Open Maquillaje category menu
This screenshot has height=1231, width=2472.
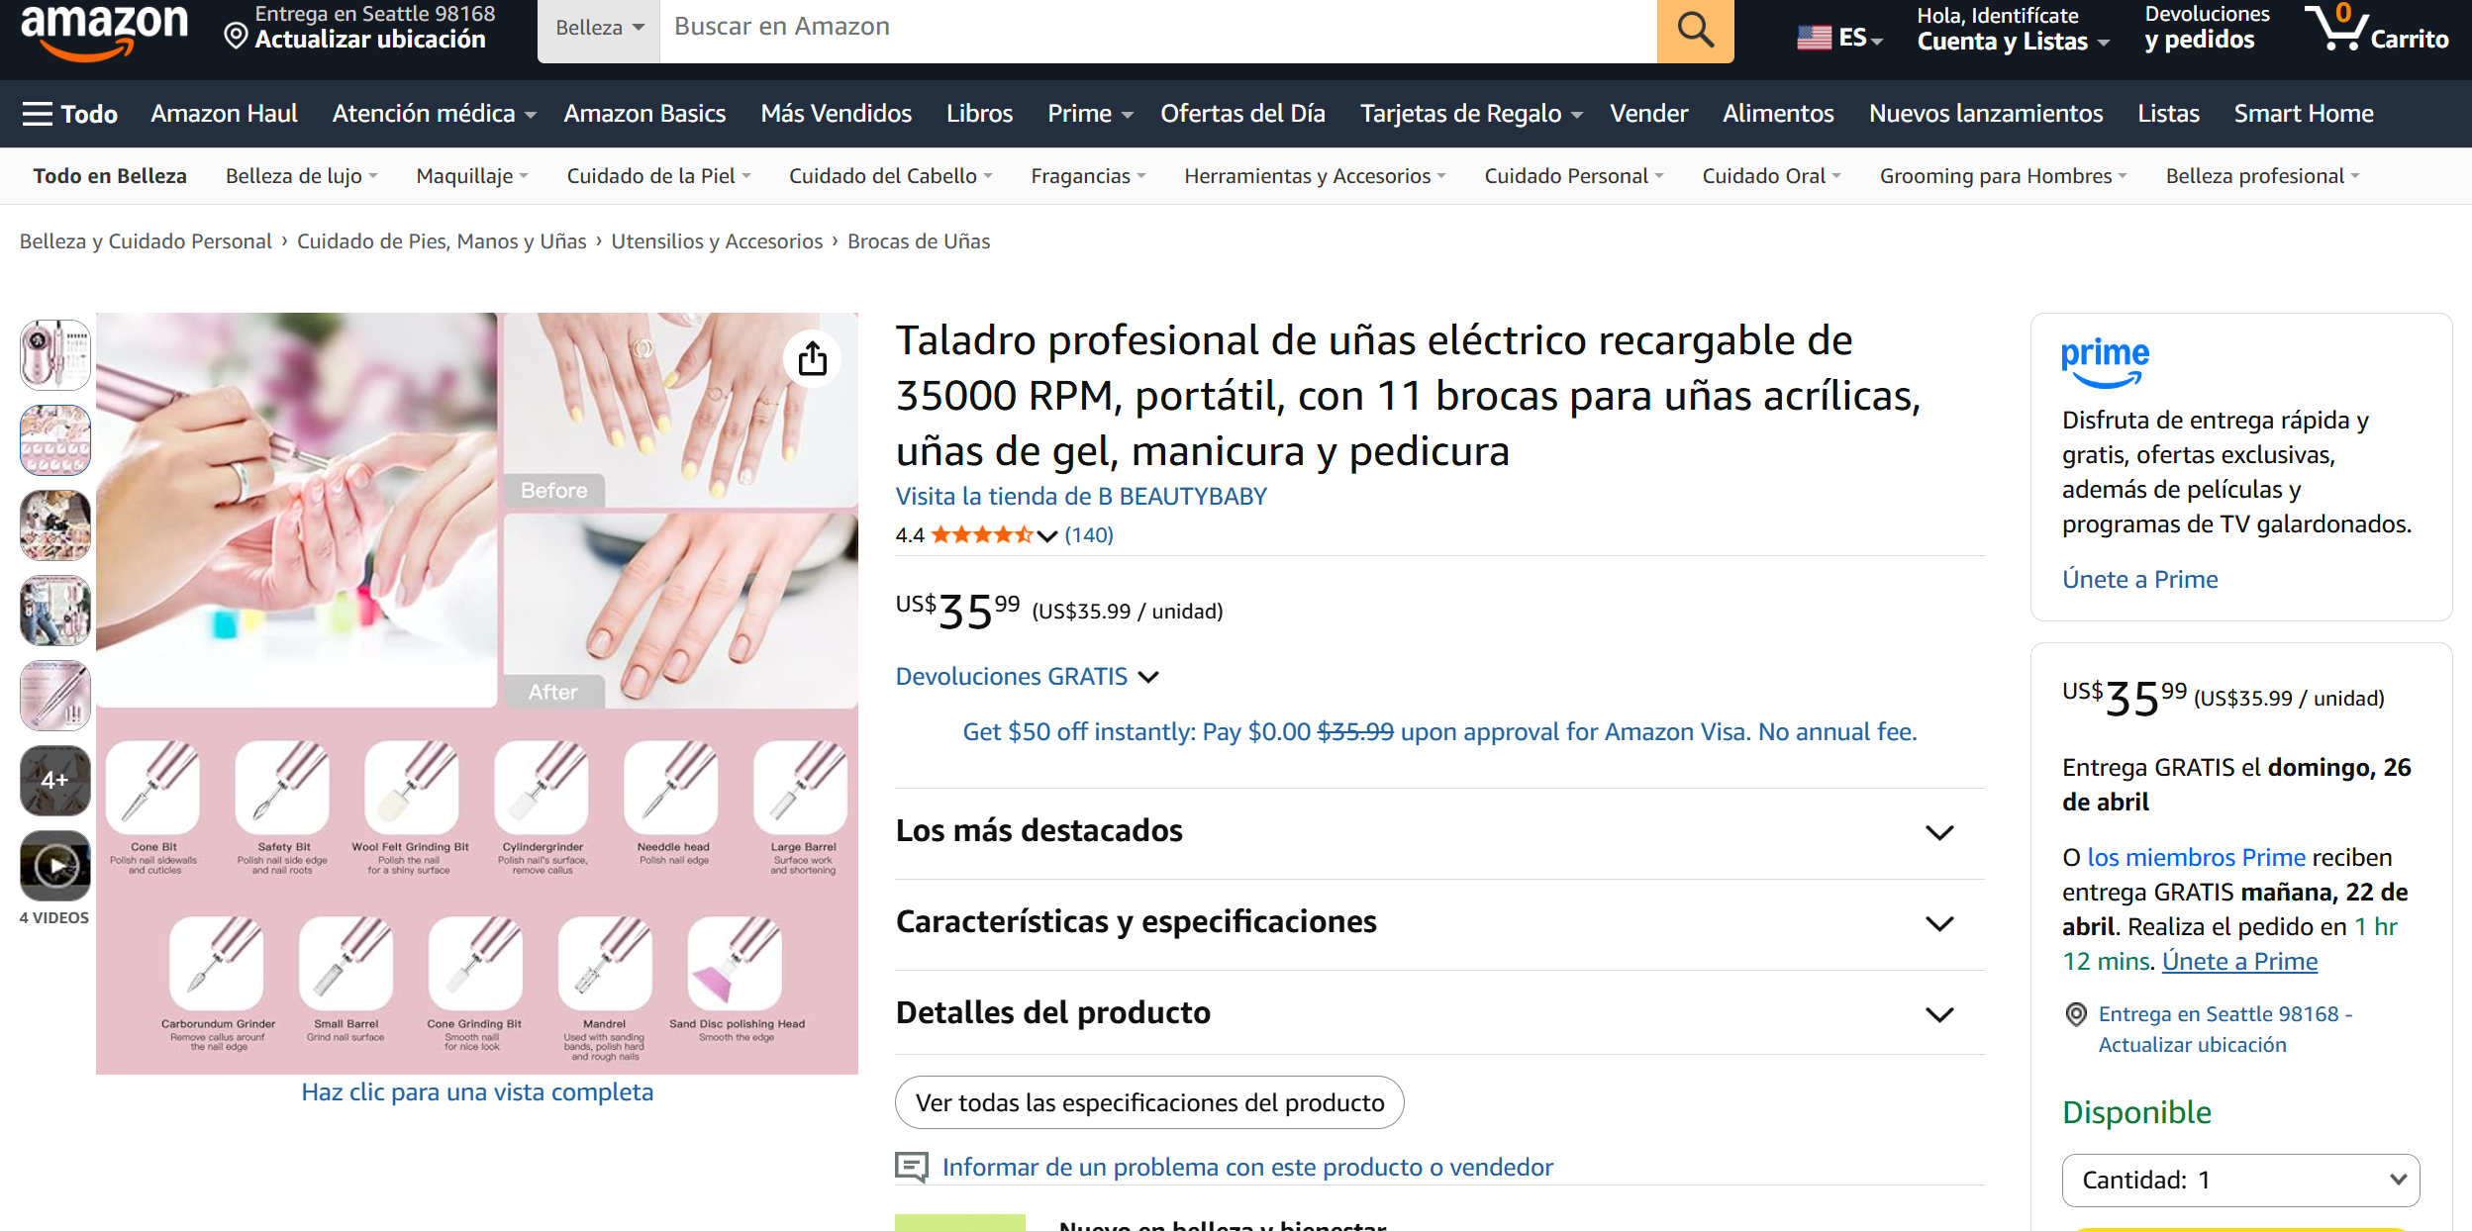(x=472, y=176)
